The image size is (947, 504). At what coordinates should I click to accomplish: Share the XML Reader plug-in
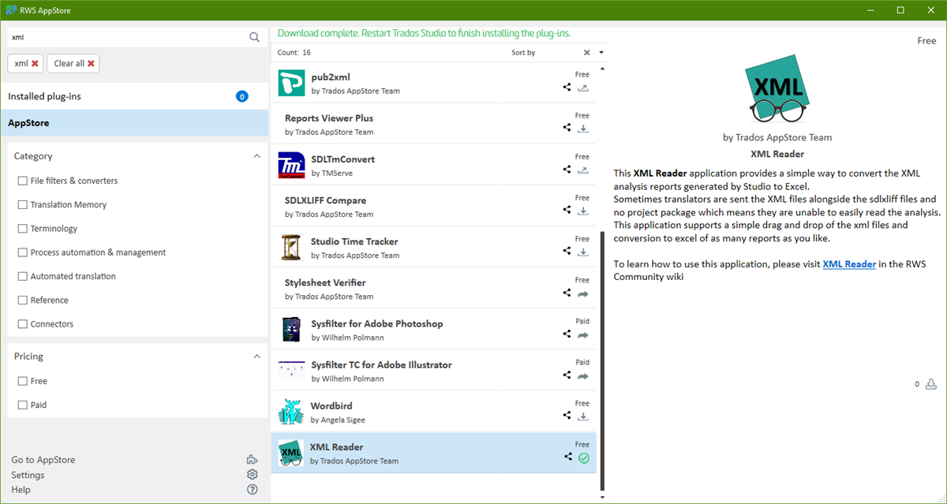pos(568,457)
